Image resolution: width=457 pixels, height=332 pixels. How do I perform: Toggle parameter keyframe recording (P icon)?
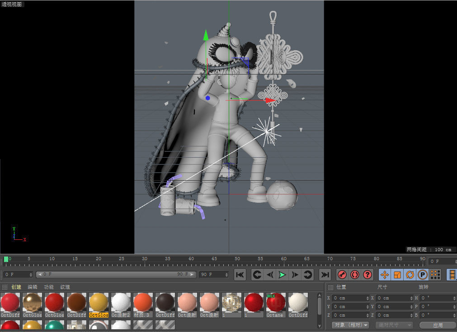click(x=423, y=275)
